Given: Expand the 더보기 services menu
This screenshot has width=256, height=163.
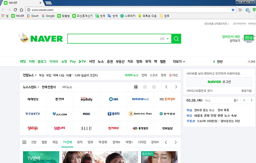Looking at the screenshot, I should [179, 61].
